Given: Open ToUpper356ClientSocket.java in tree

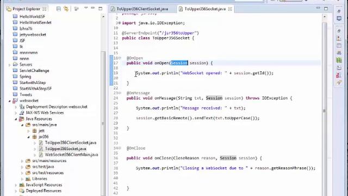Looking at the screenshot, I should point(71,143).
